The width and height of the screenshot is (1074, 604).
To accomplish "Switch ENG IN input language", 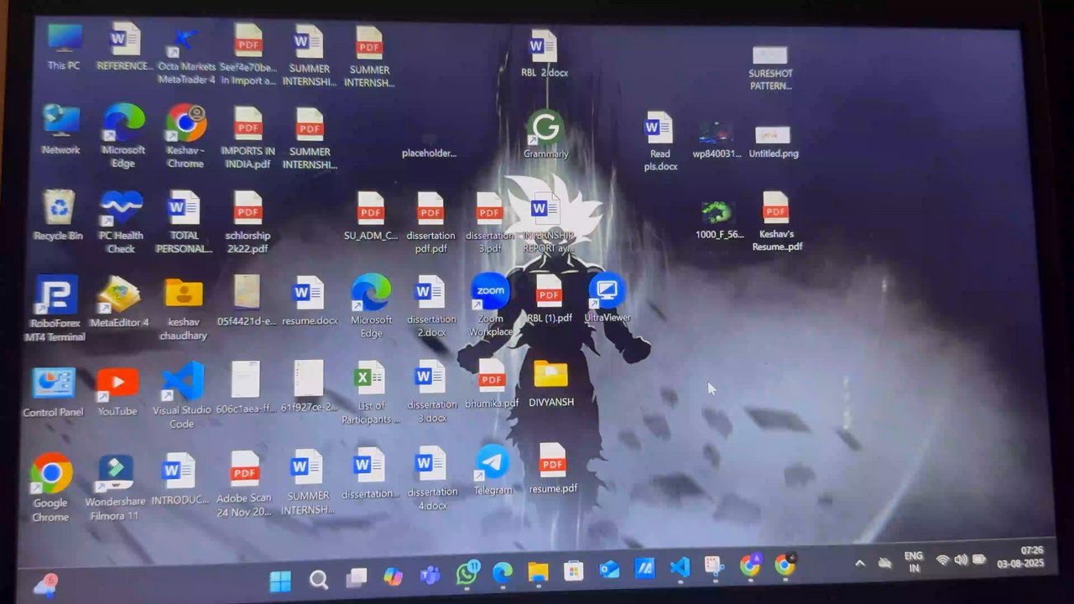I will [x=914, y=562].
